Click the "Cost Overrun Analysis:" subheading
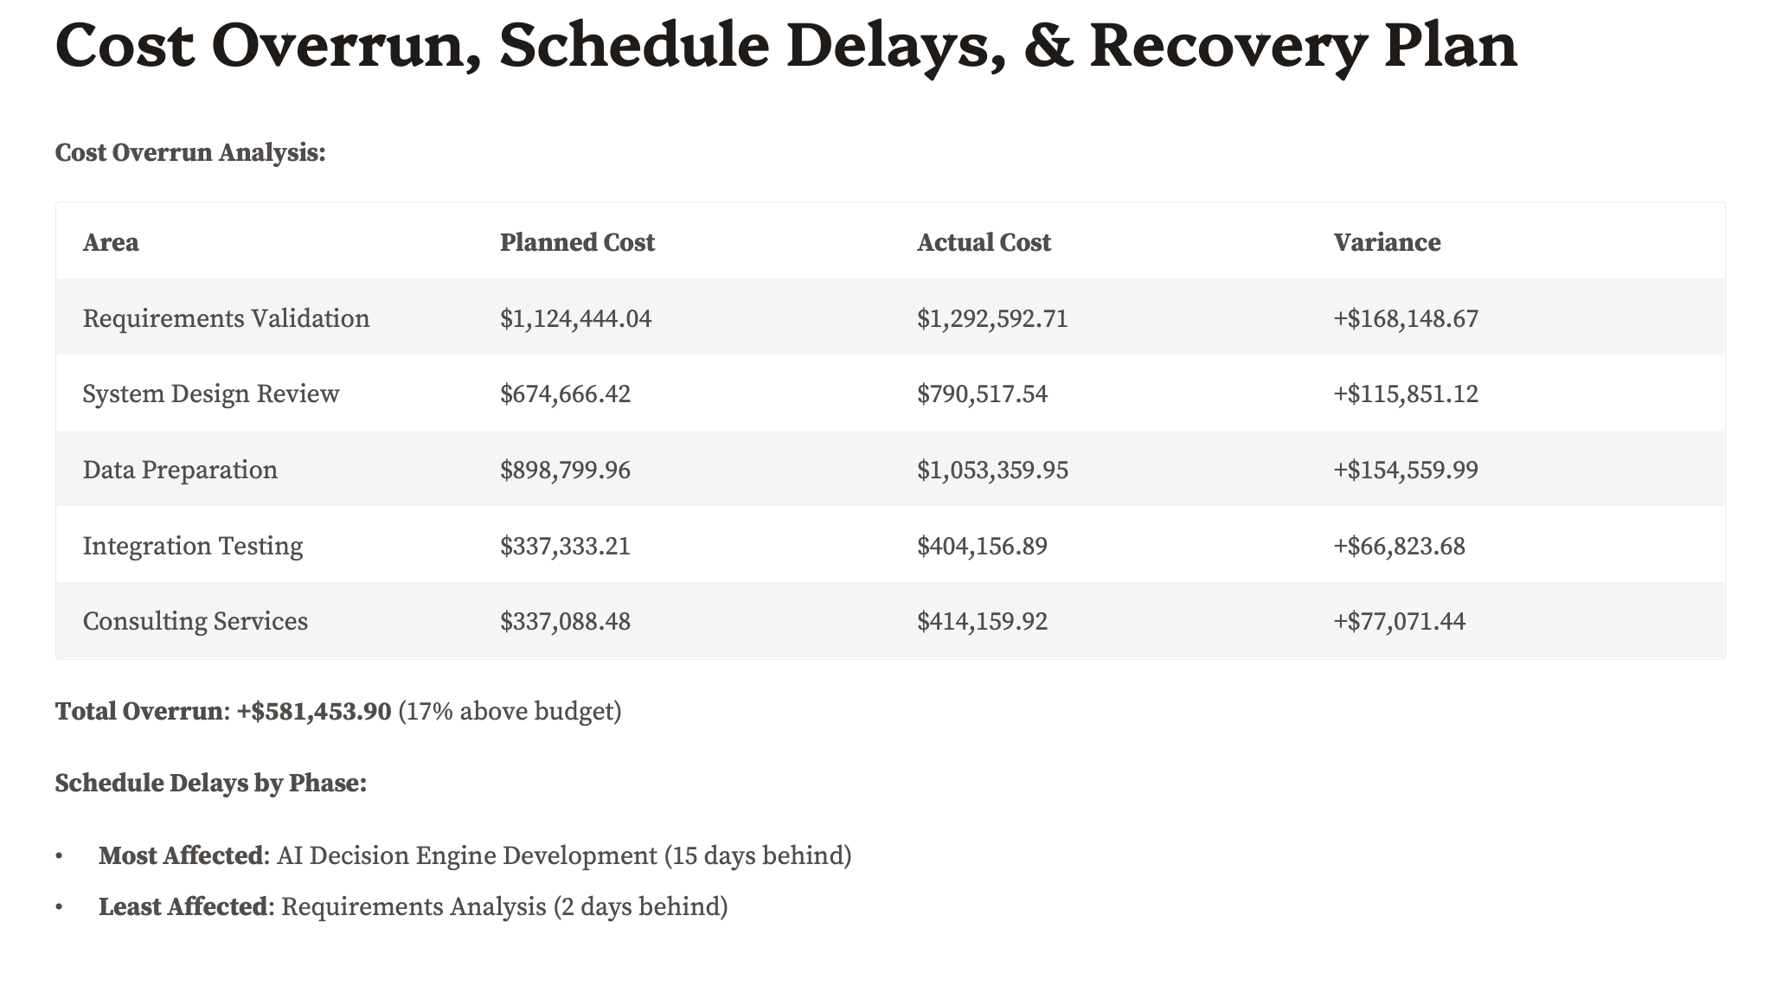Viewport: 1789px width, 986px height. pos(190,153)
